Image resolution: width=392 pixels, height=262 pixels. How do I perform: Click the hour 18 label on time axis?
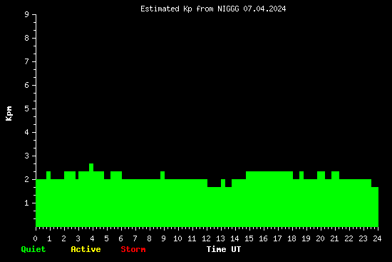pyautogui.click(x=292, y=238)
